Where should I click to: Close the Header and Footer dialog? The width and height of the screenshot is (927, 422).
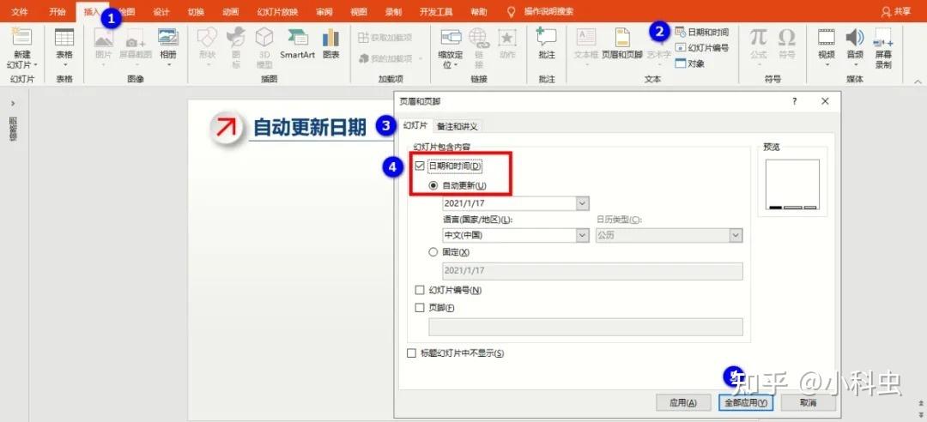coord(826,102)
